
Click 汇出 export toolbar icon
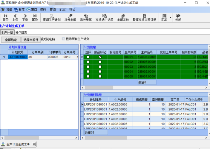tap(164, 18)
